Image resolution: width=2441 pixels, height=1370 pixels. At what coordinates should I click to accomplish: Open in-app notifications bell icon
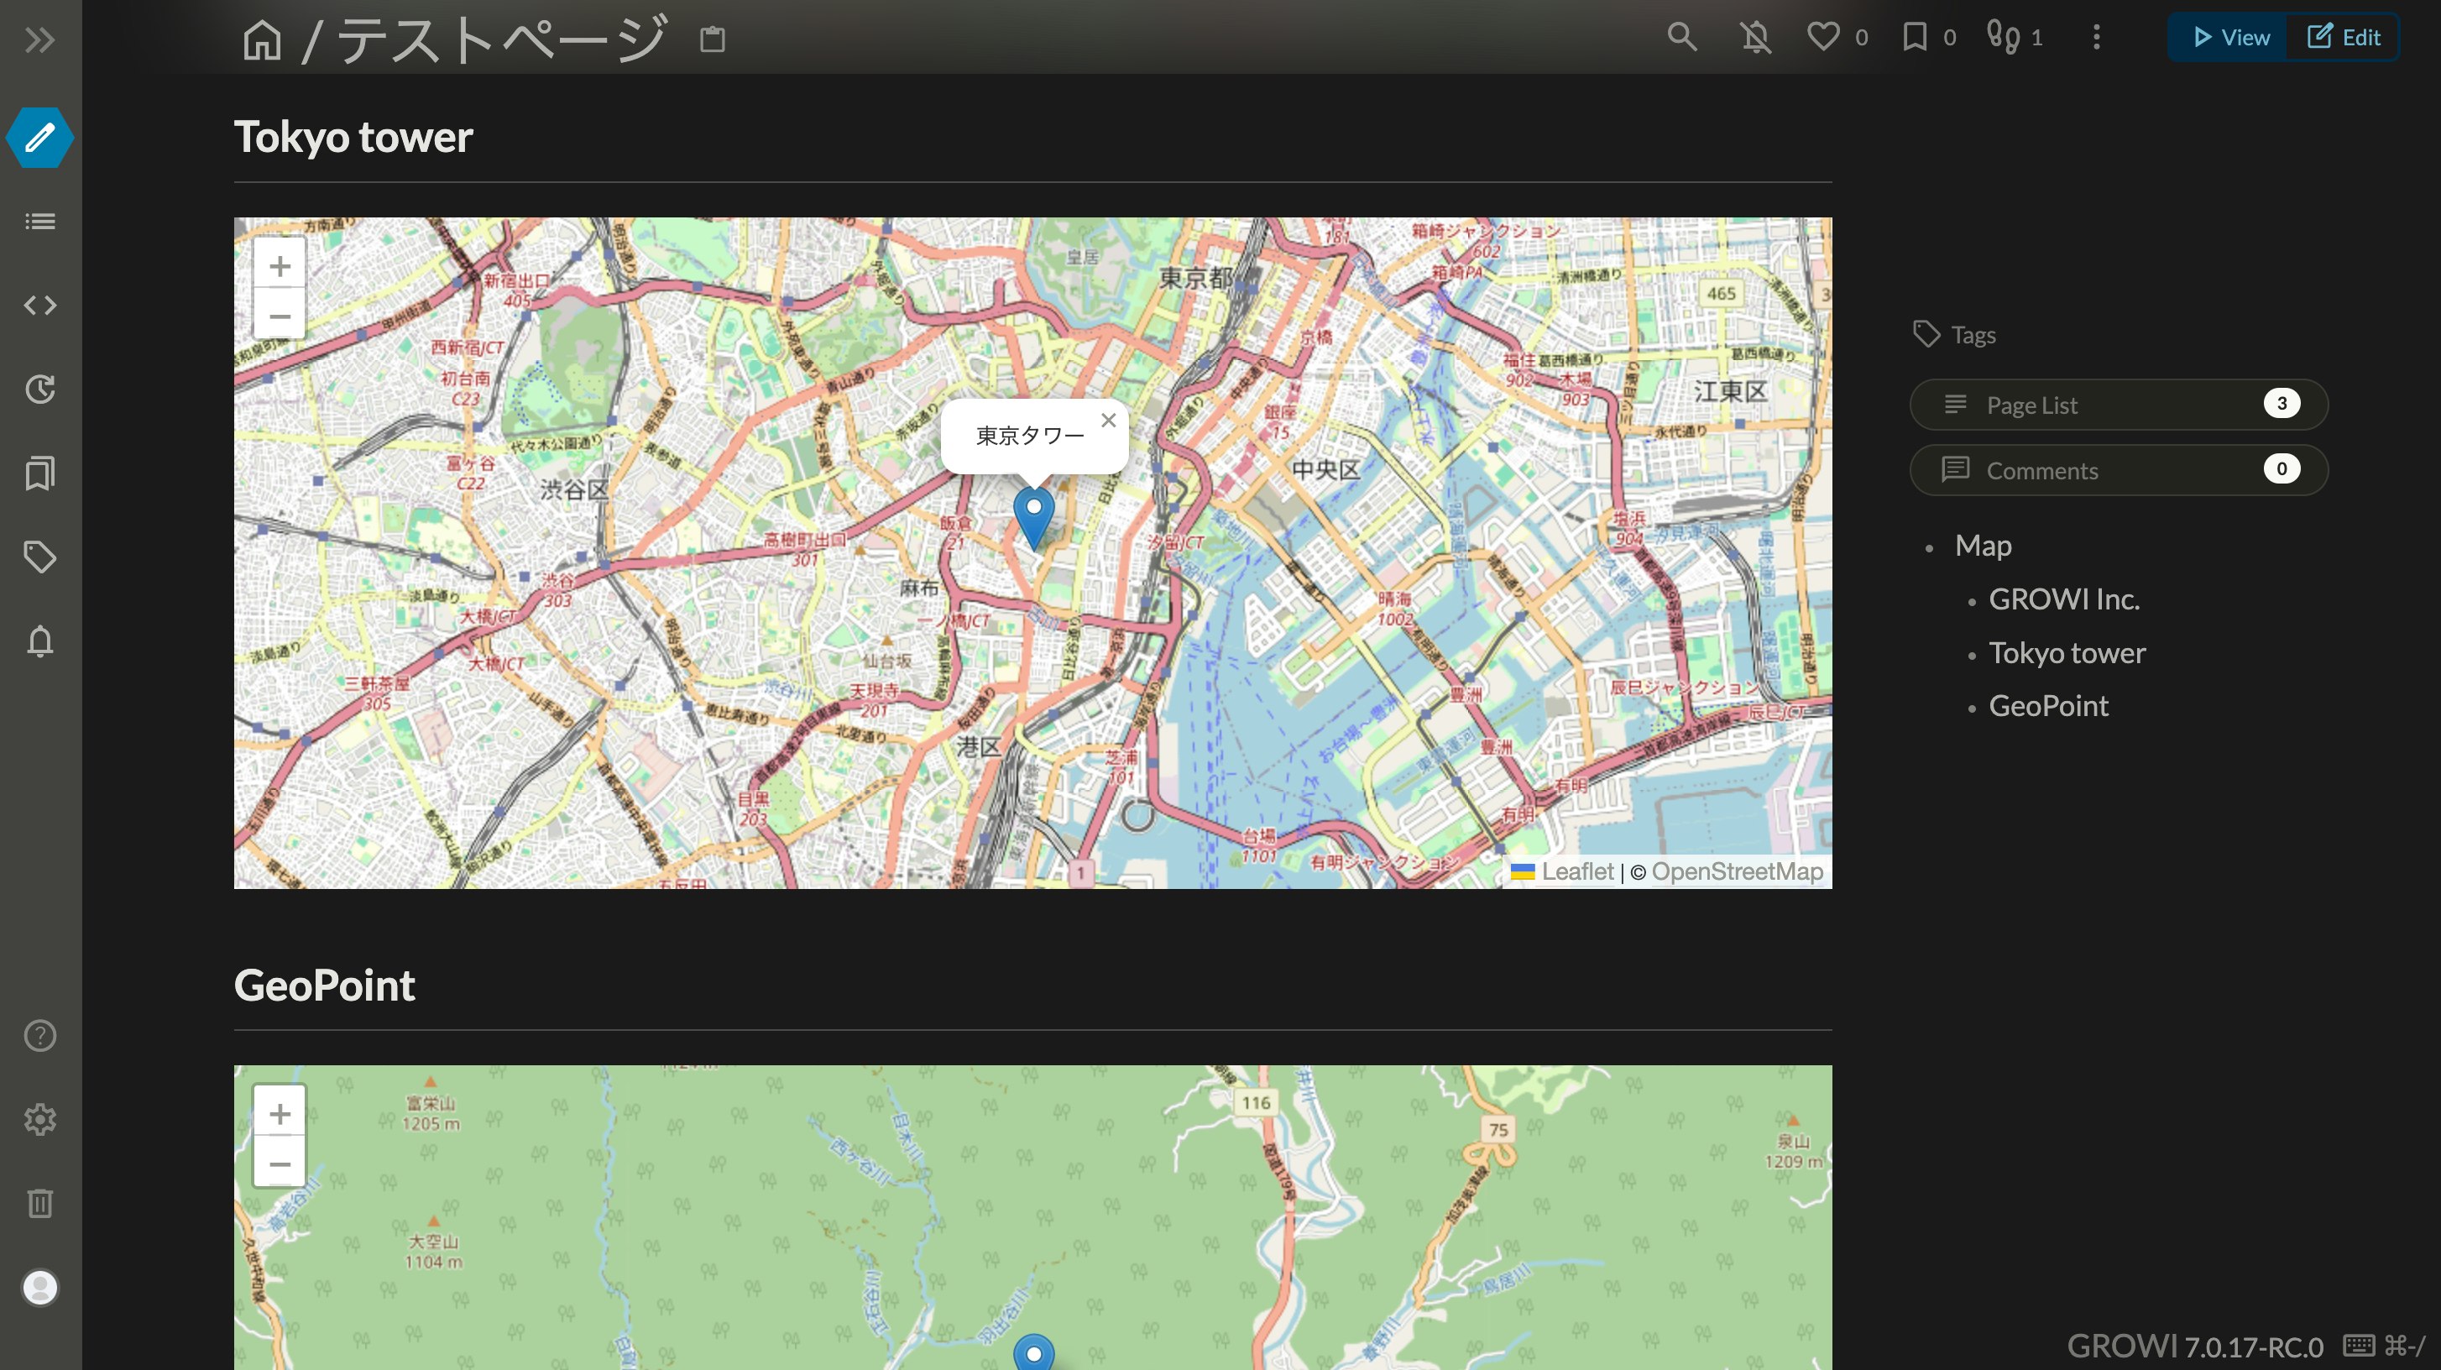click(x=39, y=641)
